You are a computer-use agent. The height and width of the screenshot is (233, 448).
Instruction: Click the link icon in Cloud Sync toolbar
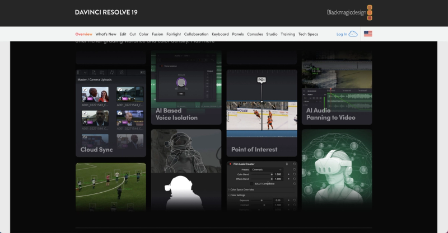(122, 73)
